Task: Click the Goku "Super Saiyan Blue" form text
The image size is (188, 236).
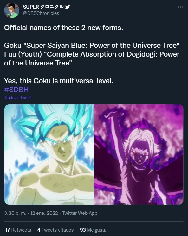Action: coord(92,45)
